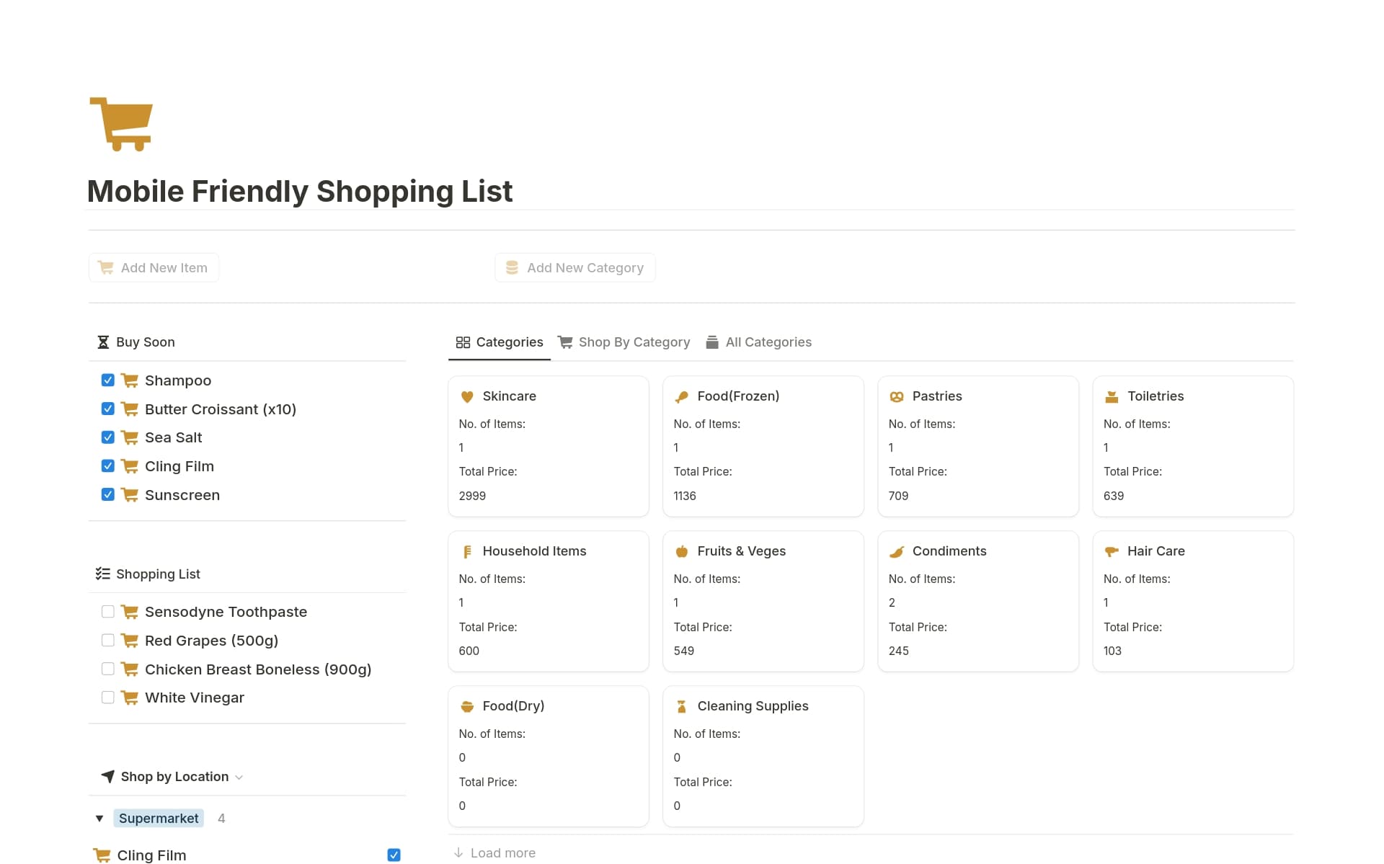Click the Buy Soon hourglass icon
1384x864 pixels.
point(103,342)
